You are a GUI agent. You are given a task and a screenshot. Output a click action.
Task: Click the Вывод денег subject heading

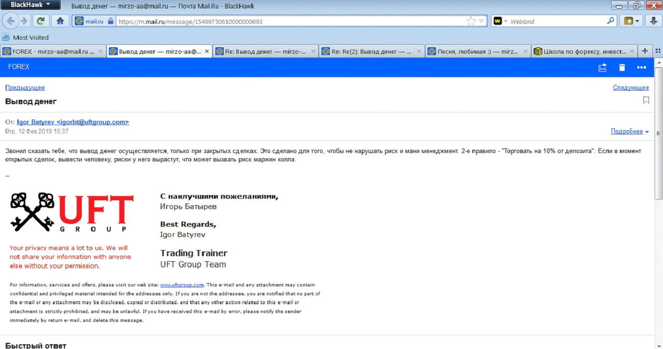click(31, 101)
